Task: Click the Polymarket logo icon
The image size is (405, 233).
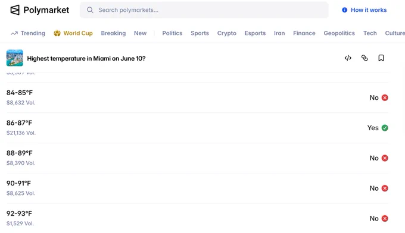Action: pos(15,10)
